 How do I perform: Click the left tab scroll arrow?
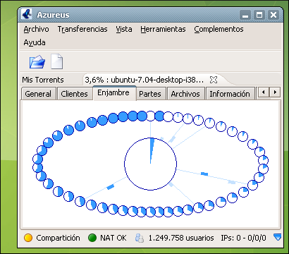pyautogui.click(x=264, y=92)
